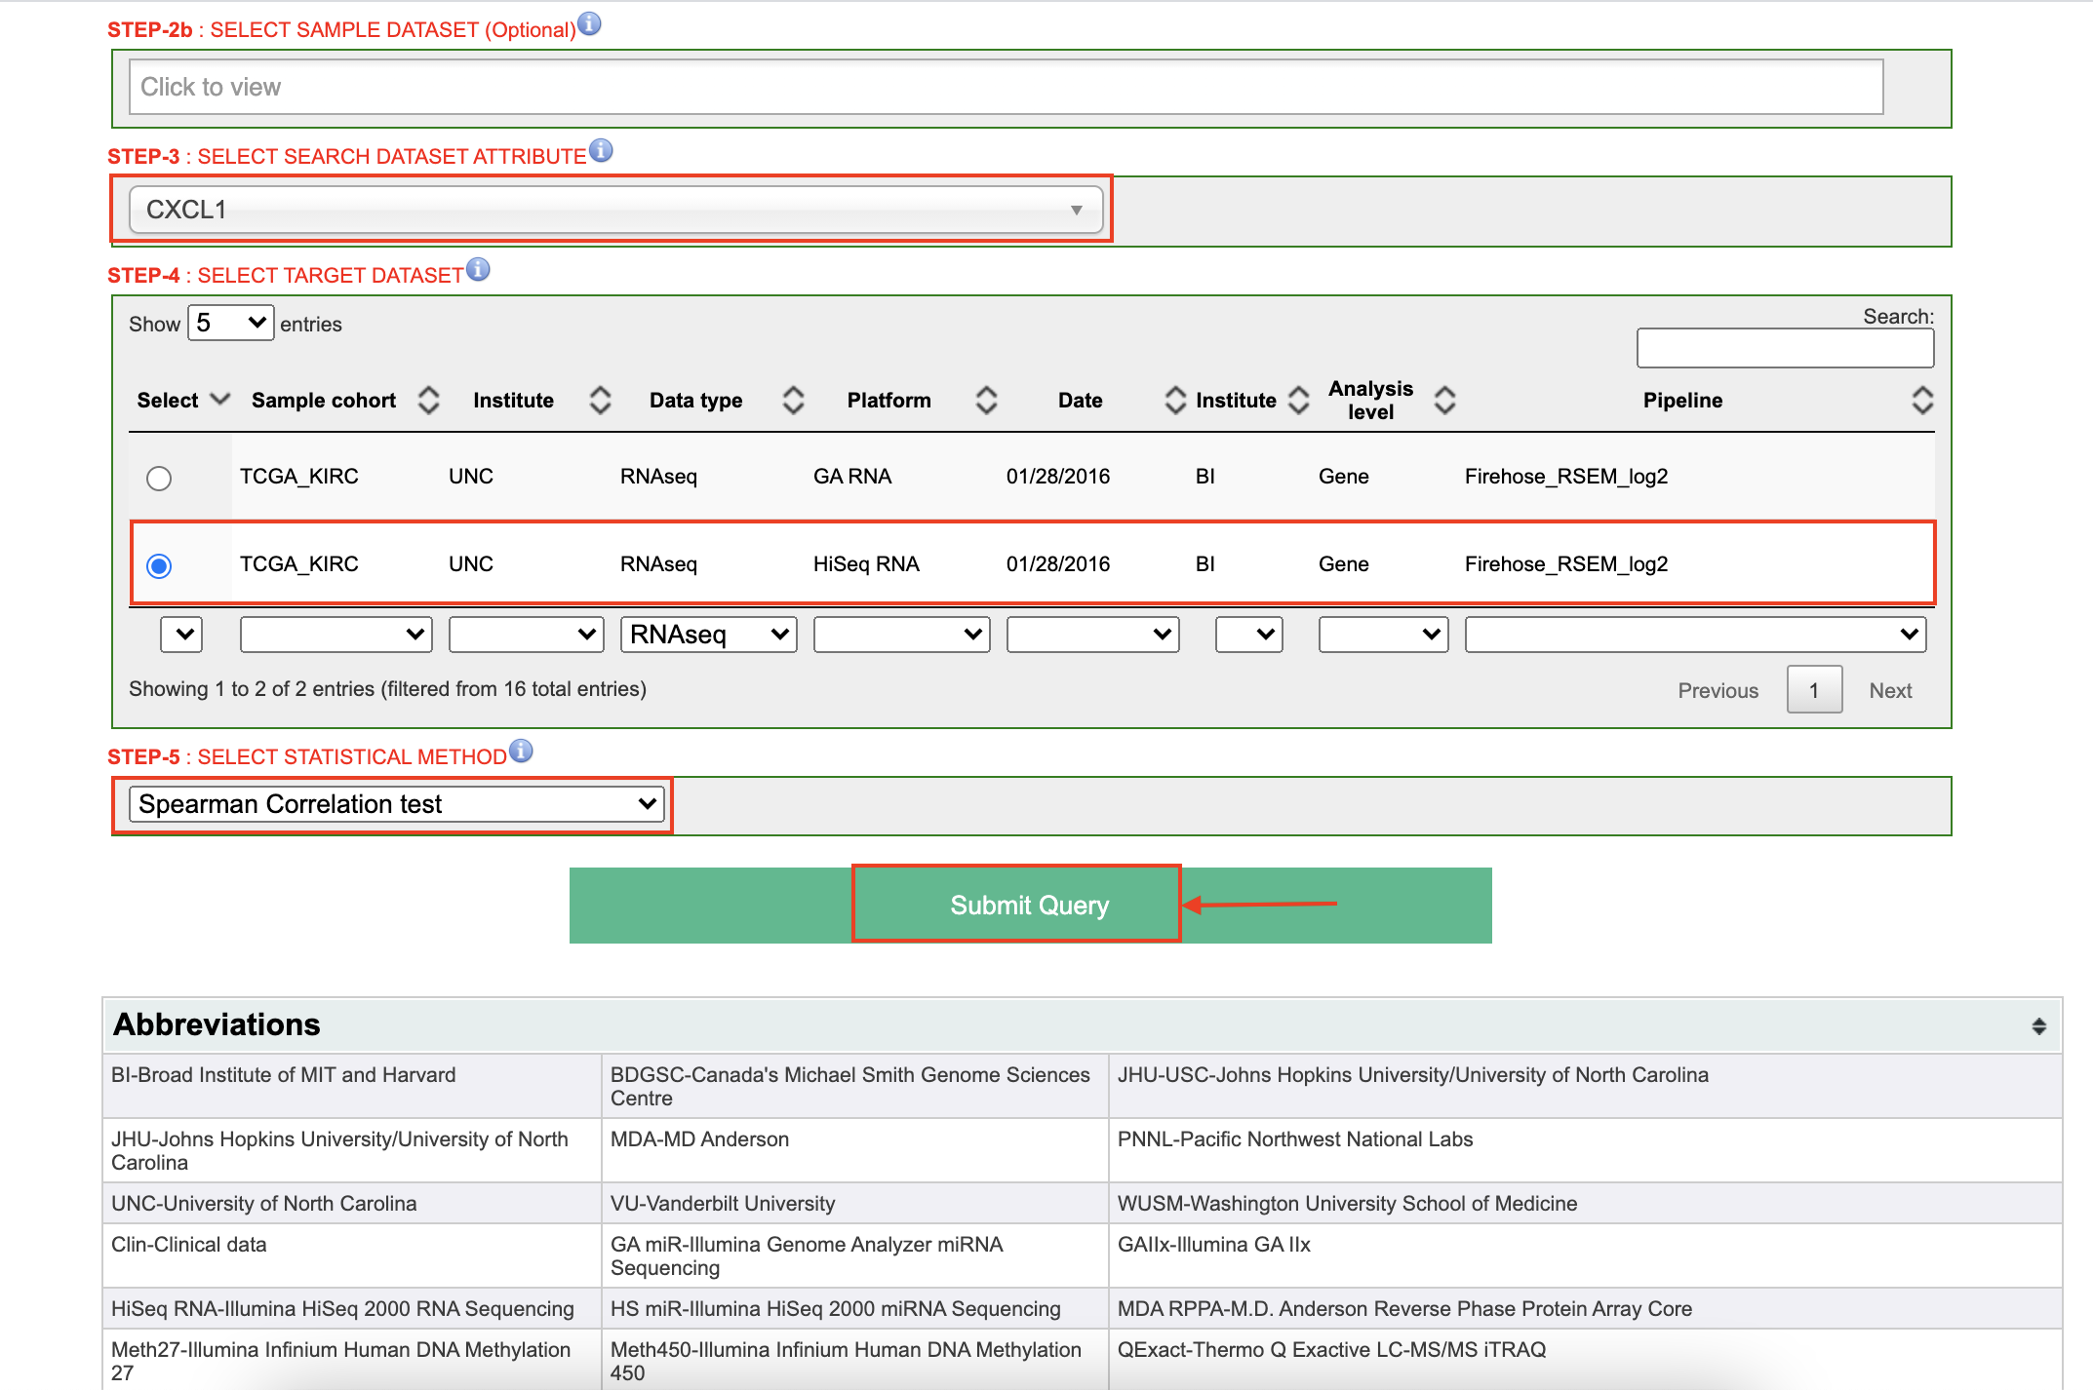Click the Step-4 info icon
The height and width of the screenshot is (1390, 2093).
point(478,269)
